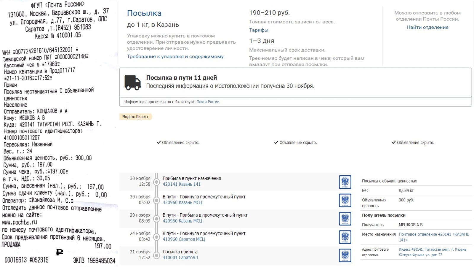Click www.pochta.ru on the receipt

pos(20,223)
